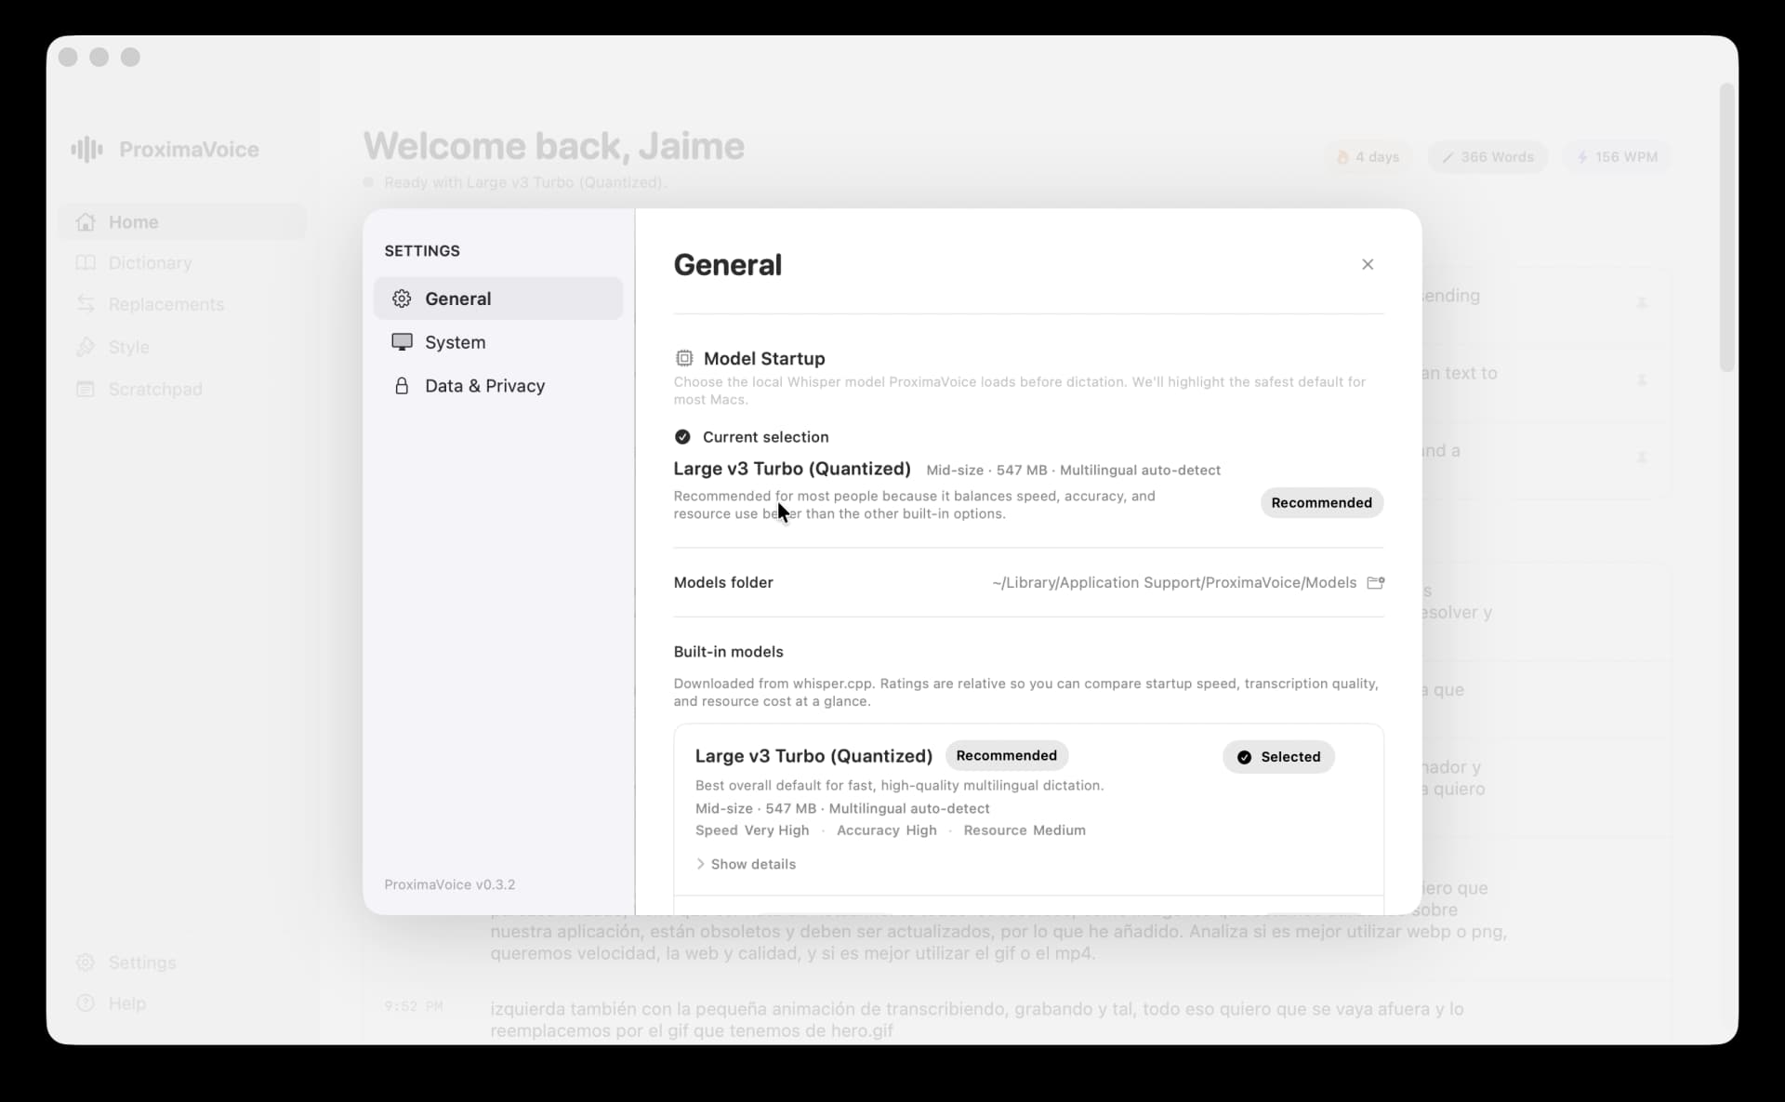The width and height of the screenshot is (1785, 1102).
Task: Click the gear icon beside General
Action: point(402,299)
